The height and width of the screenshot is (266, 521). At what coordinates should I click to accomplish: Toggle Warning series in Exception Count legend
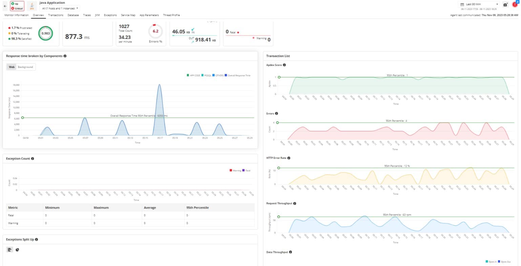tap(235, 170)
